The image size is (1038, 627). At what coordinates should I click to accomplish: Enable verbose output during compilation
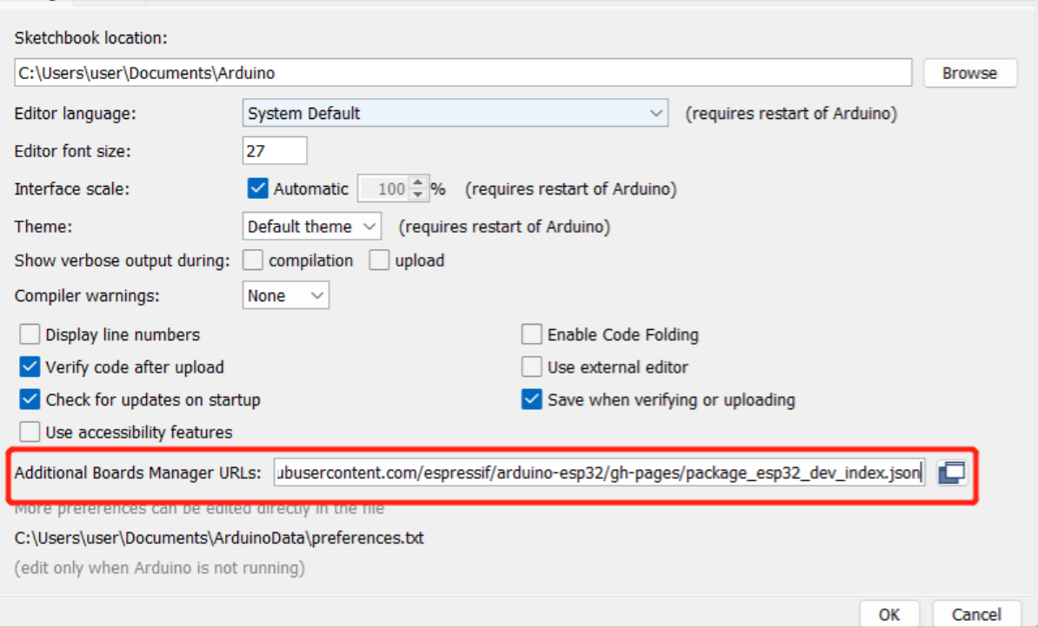point(254,261)
